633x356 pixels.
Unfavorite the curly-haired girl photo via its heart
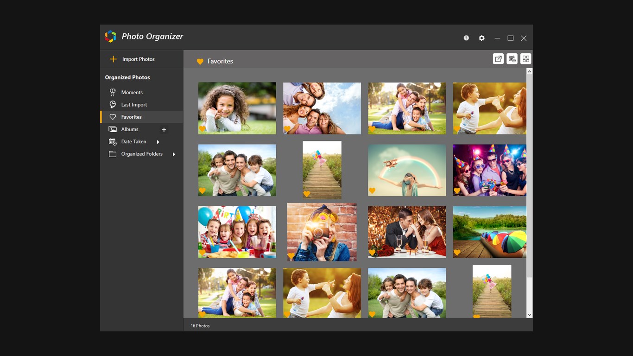[202, 129]
